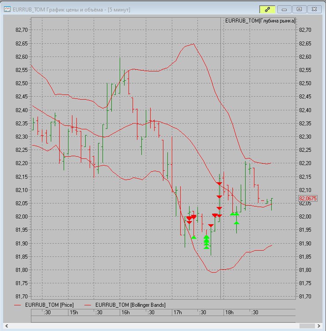Click the 18h time axis label

[229, 312]
